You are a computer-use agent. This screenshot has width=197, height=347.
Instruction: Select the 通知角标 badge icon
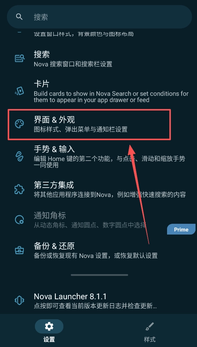20,220
